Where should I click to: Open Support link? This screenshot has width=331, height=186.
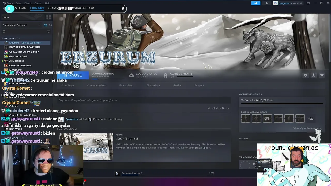[199, 86]
